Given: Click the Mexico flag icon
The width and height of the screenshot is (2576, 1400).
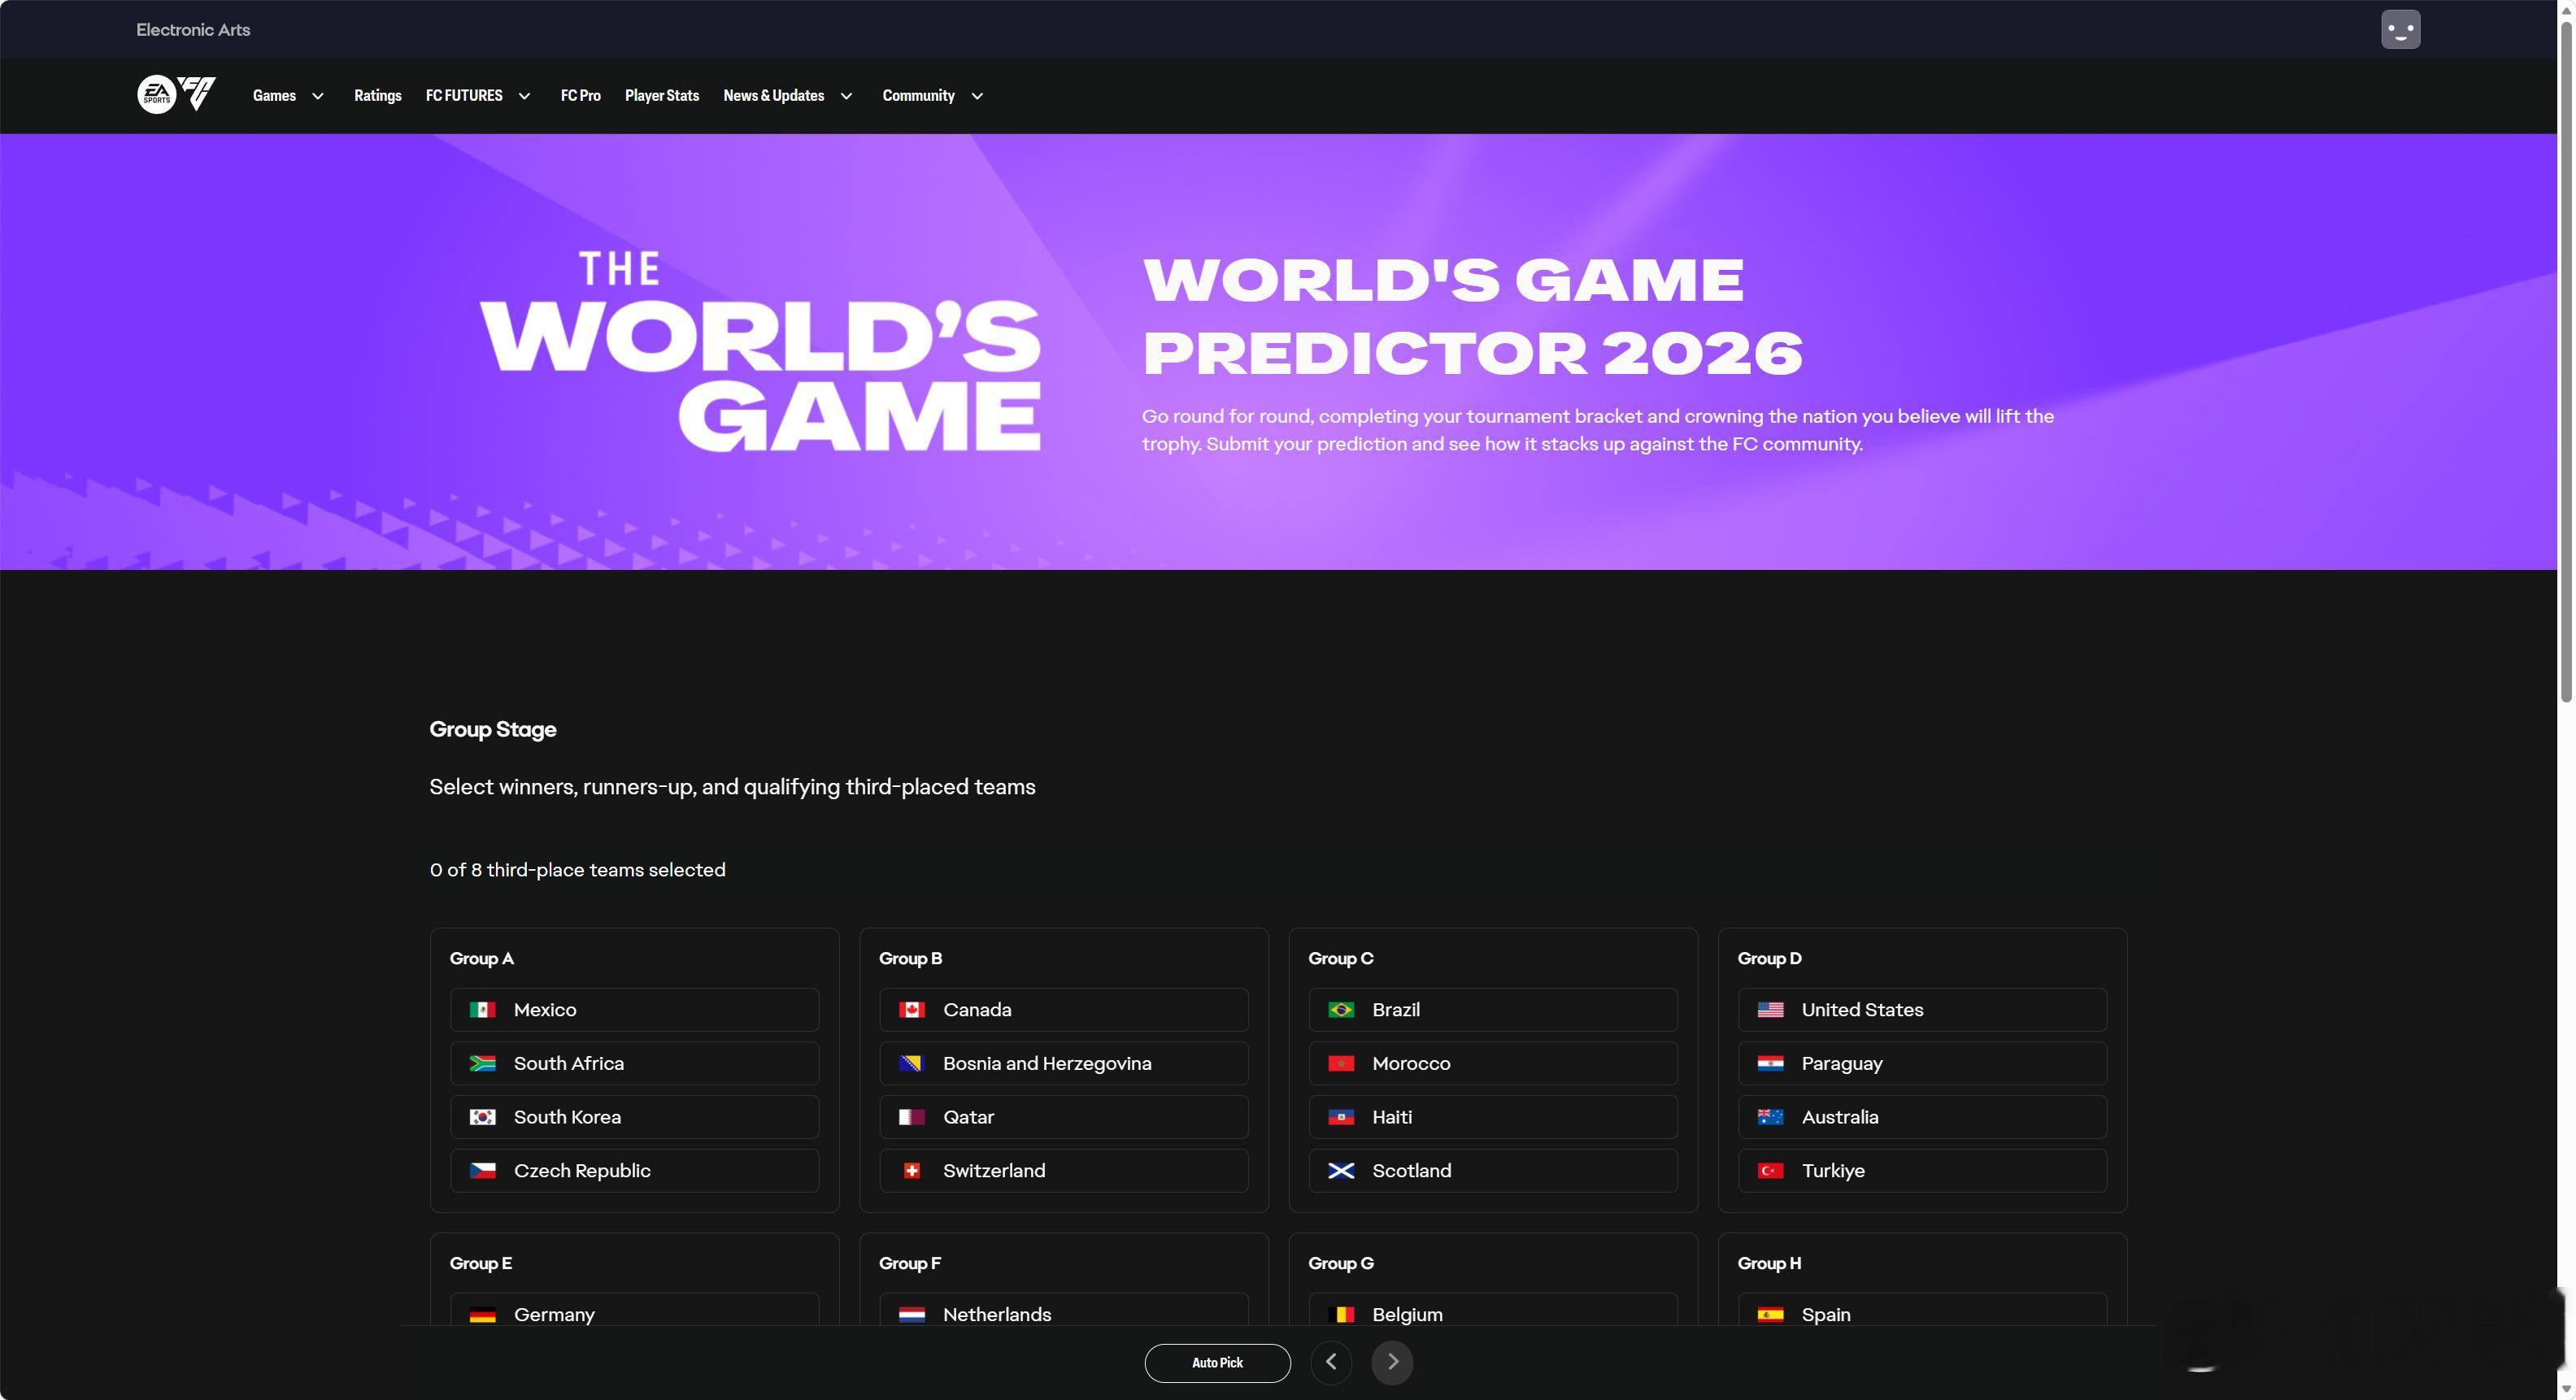Looking at the screenshot, I should [483, 1010].
